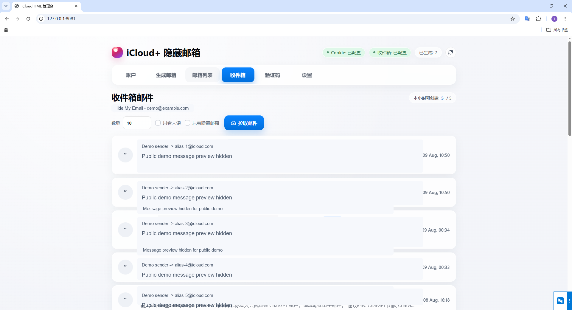Click the 已生成: 7 counter badge
The image size is (572, 310).
pos(428,52)
